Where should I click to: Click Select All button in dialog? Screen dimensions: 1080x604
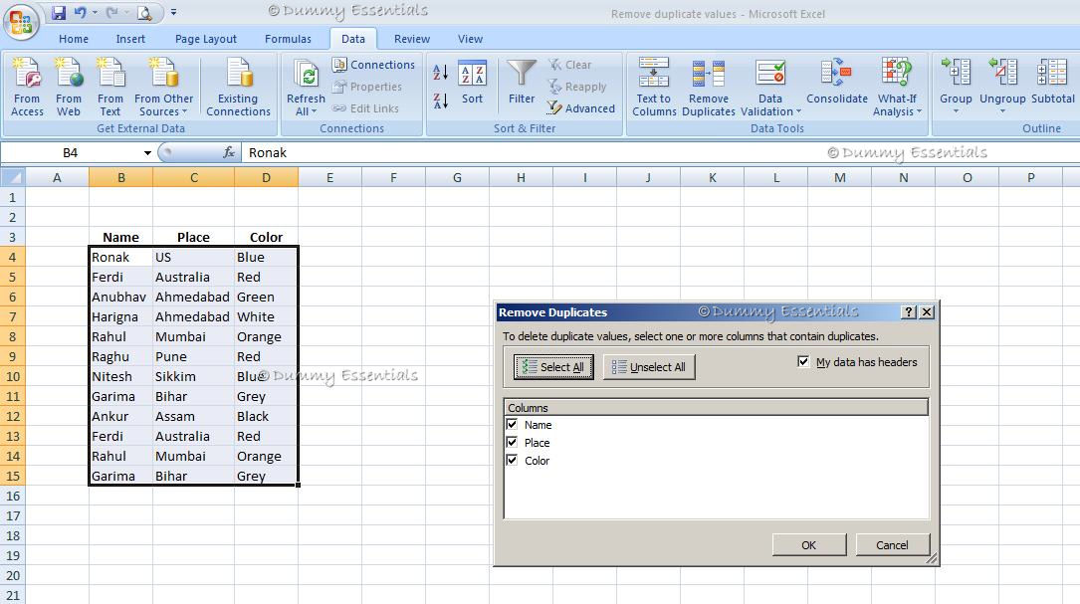[553, 367]
